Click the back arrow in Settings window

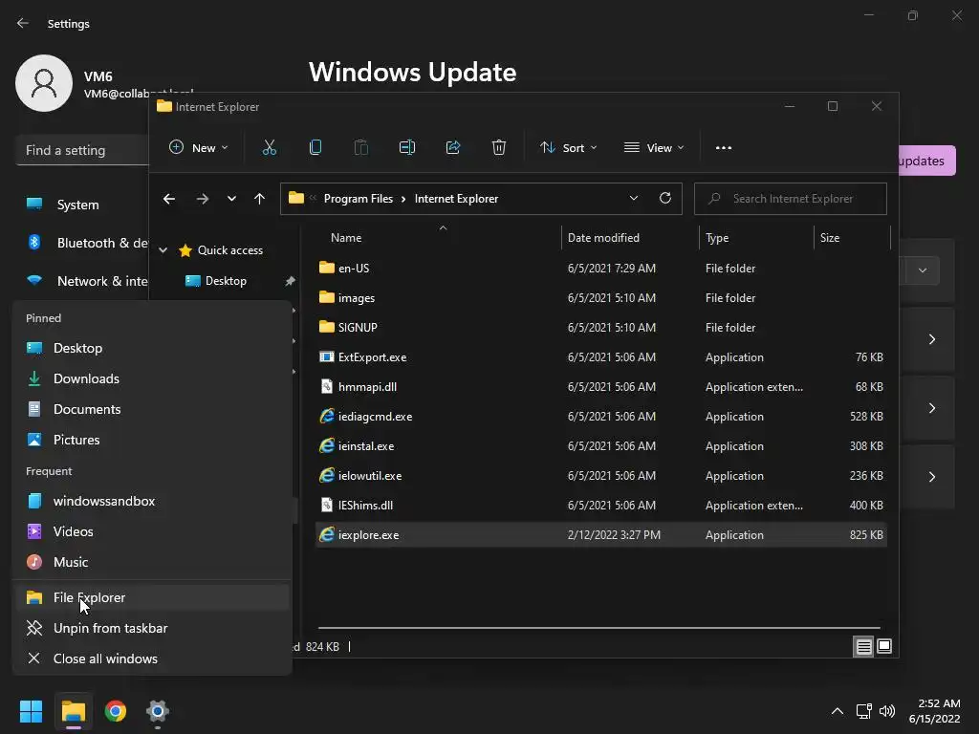coord(23,23)
